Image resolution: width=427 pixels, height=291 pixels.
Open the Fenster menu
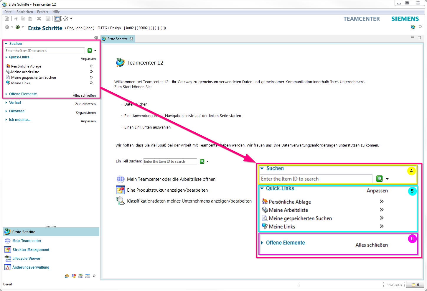coord(43,12)
